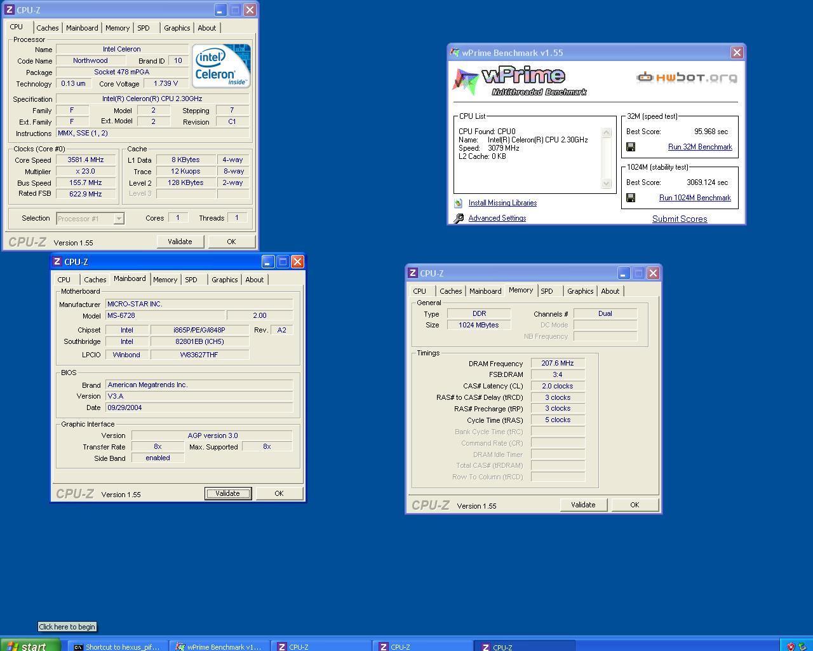Screen dimensions: 813x651
Task: Click the save icon under 32M speed test
Action: pyautogui.click(x=631, y=147)
